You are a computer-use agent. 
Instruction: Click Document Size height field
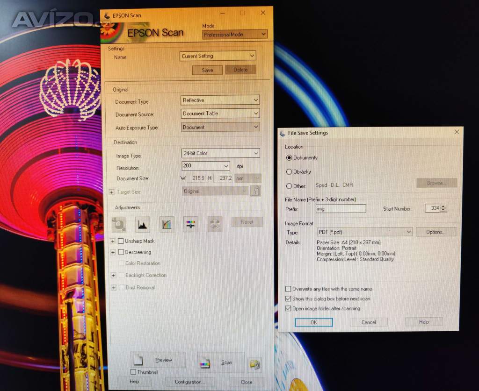click(223, 178)
